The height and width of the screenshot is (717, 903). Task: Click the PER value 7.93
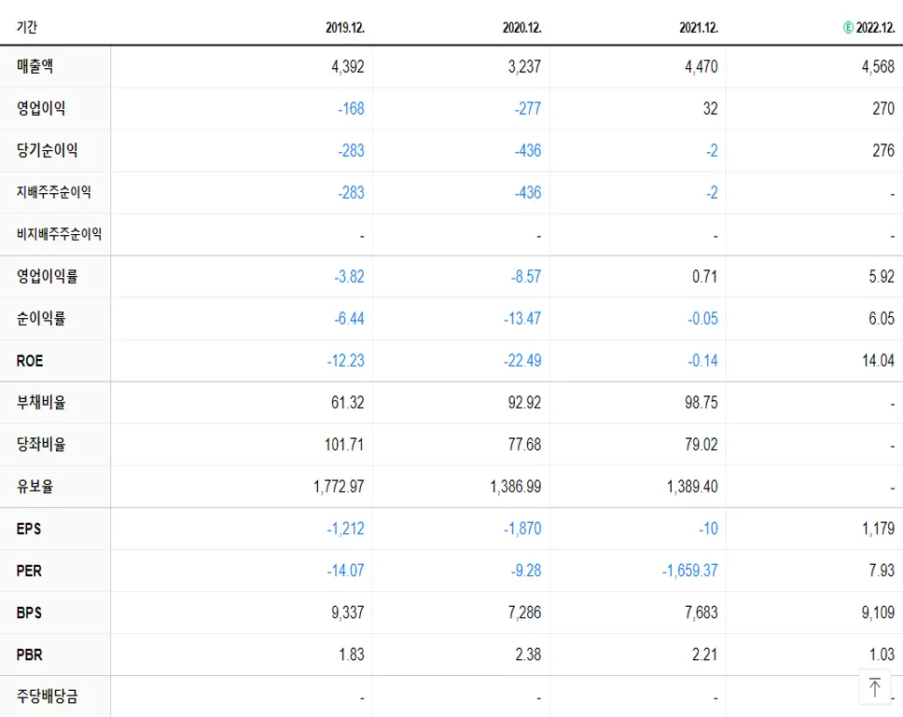pos(882,571)
